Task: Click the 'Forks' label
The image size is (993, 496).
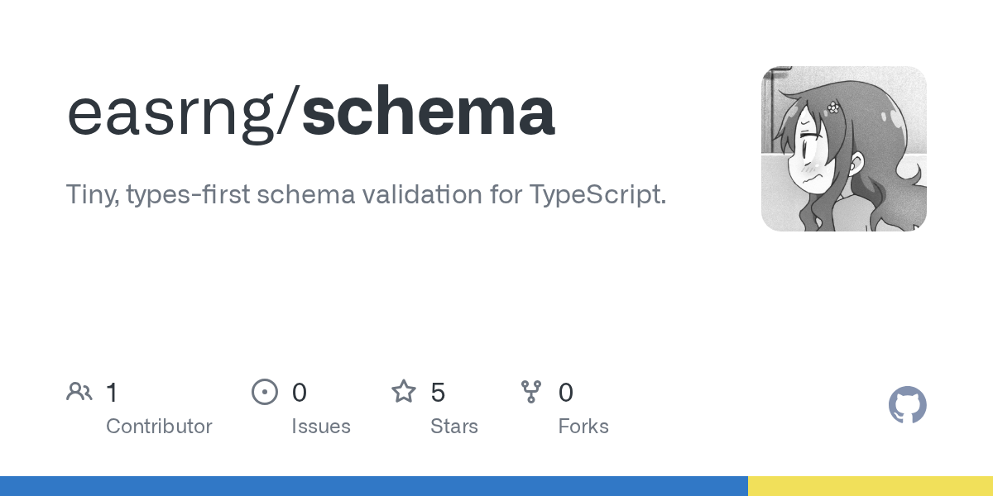Action: tap(583, 427)
